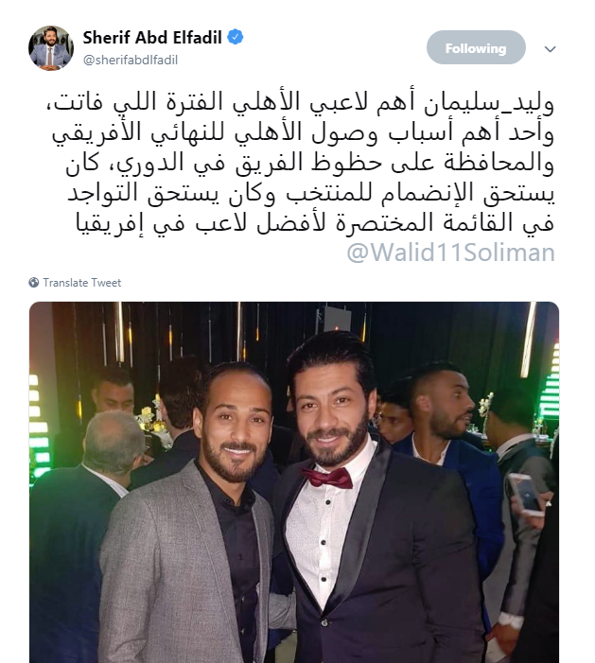Open the attached photo of two men
595x663 pixels.
tap(294, 482)
